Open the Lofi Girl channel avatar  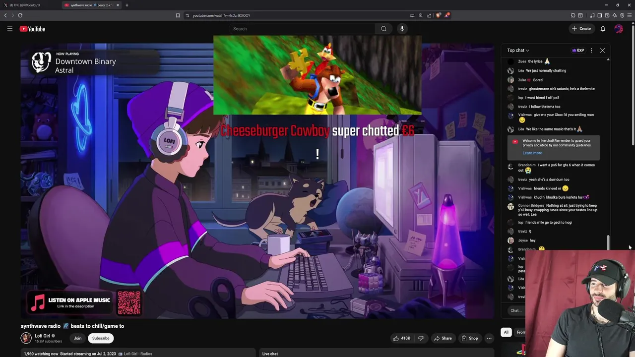click(26, 338)
